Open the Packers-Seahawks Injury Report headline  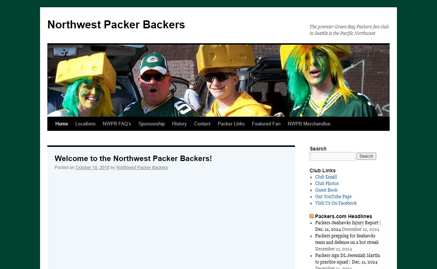(348, 226)
